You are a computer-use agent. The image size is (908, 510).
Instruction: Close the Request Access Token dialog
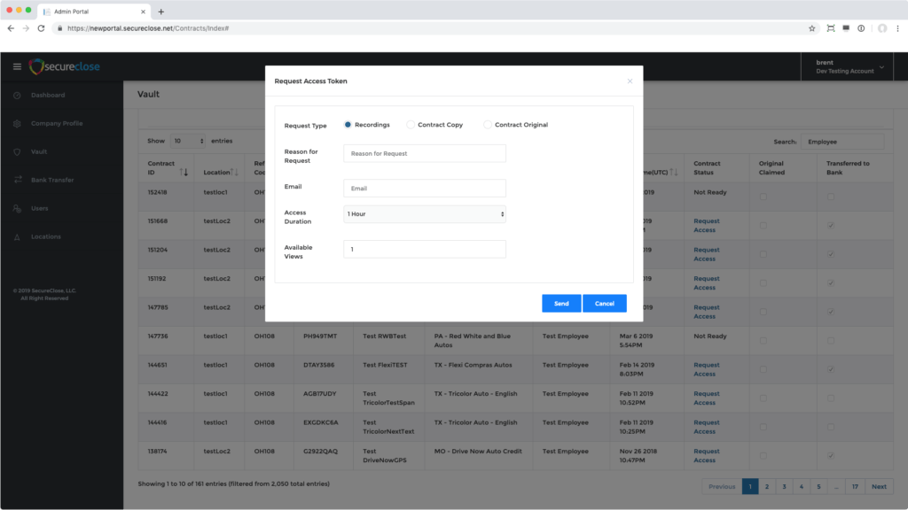[630, 81]
